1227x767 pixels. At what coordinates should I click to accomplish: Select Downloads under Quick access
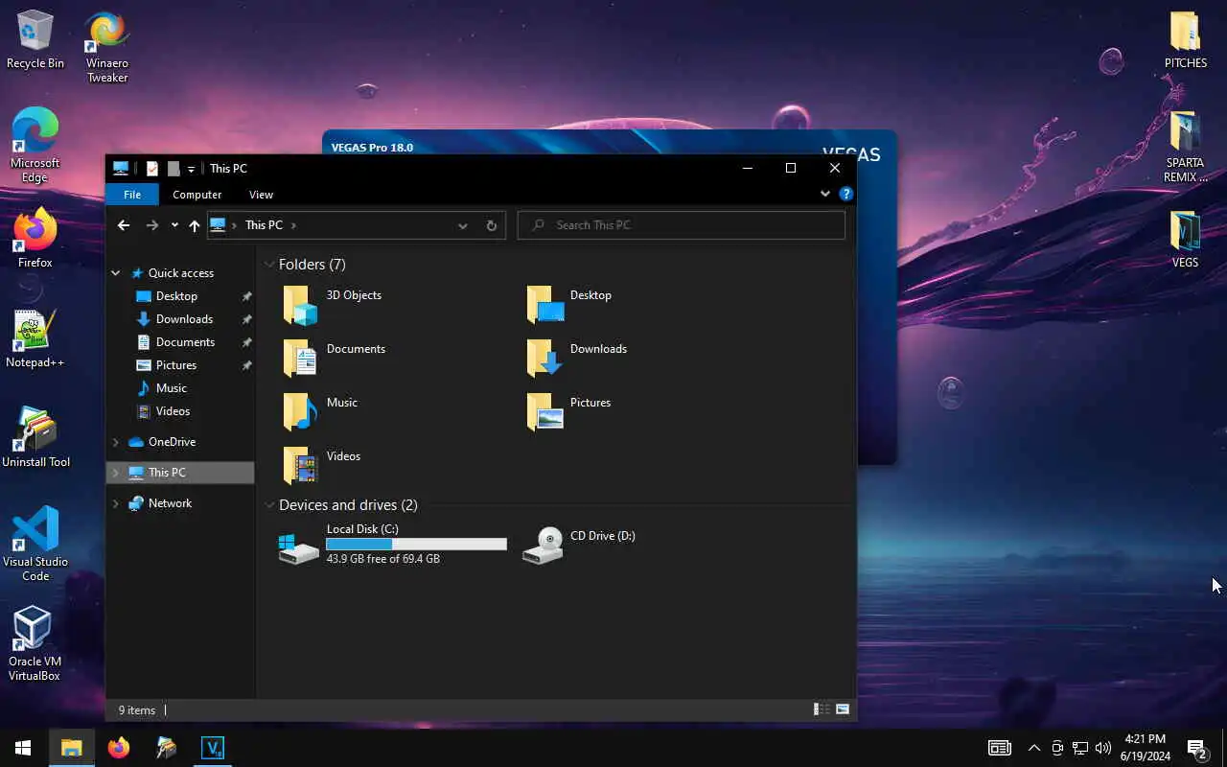click(174, 319)
